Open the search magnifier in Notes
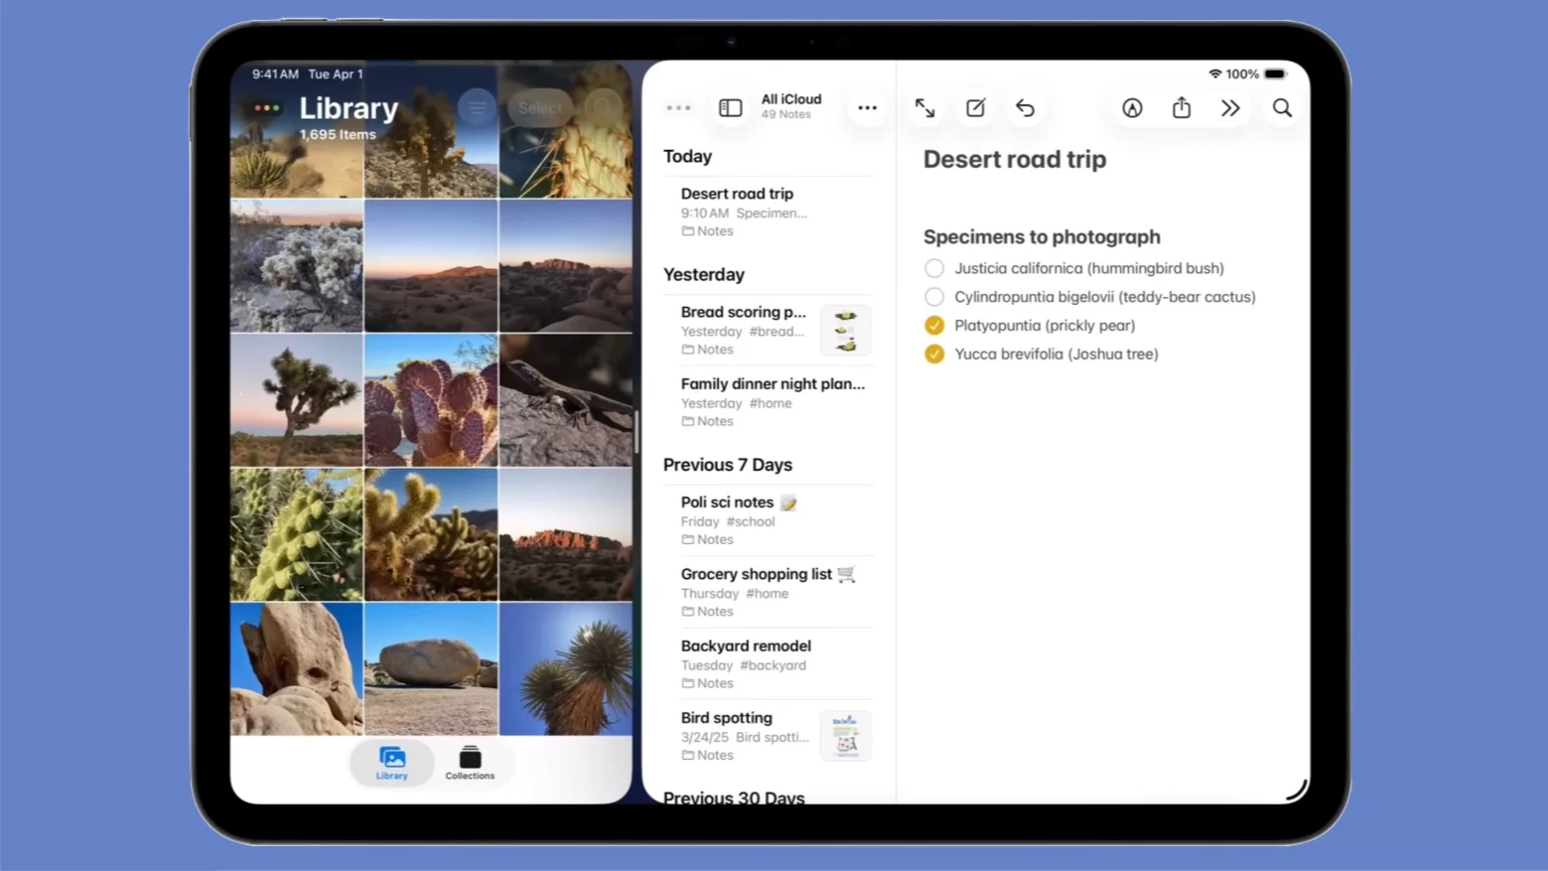 [1282, 108]
